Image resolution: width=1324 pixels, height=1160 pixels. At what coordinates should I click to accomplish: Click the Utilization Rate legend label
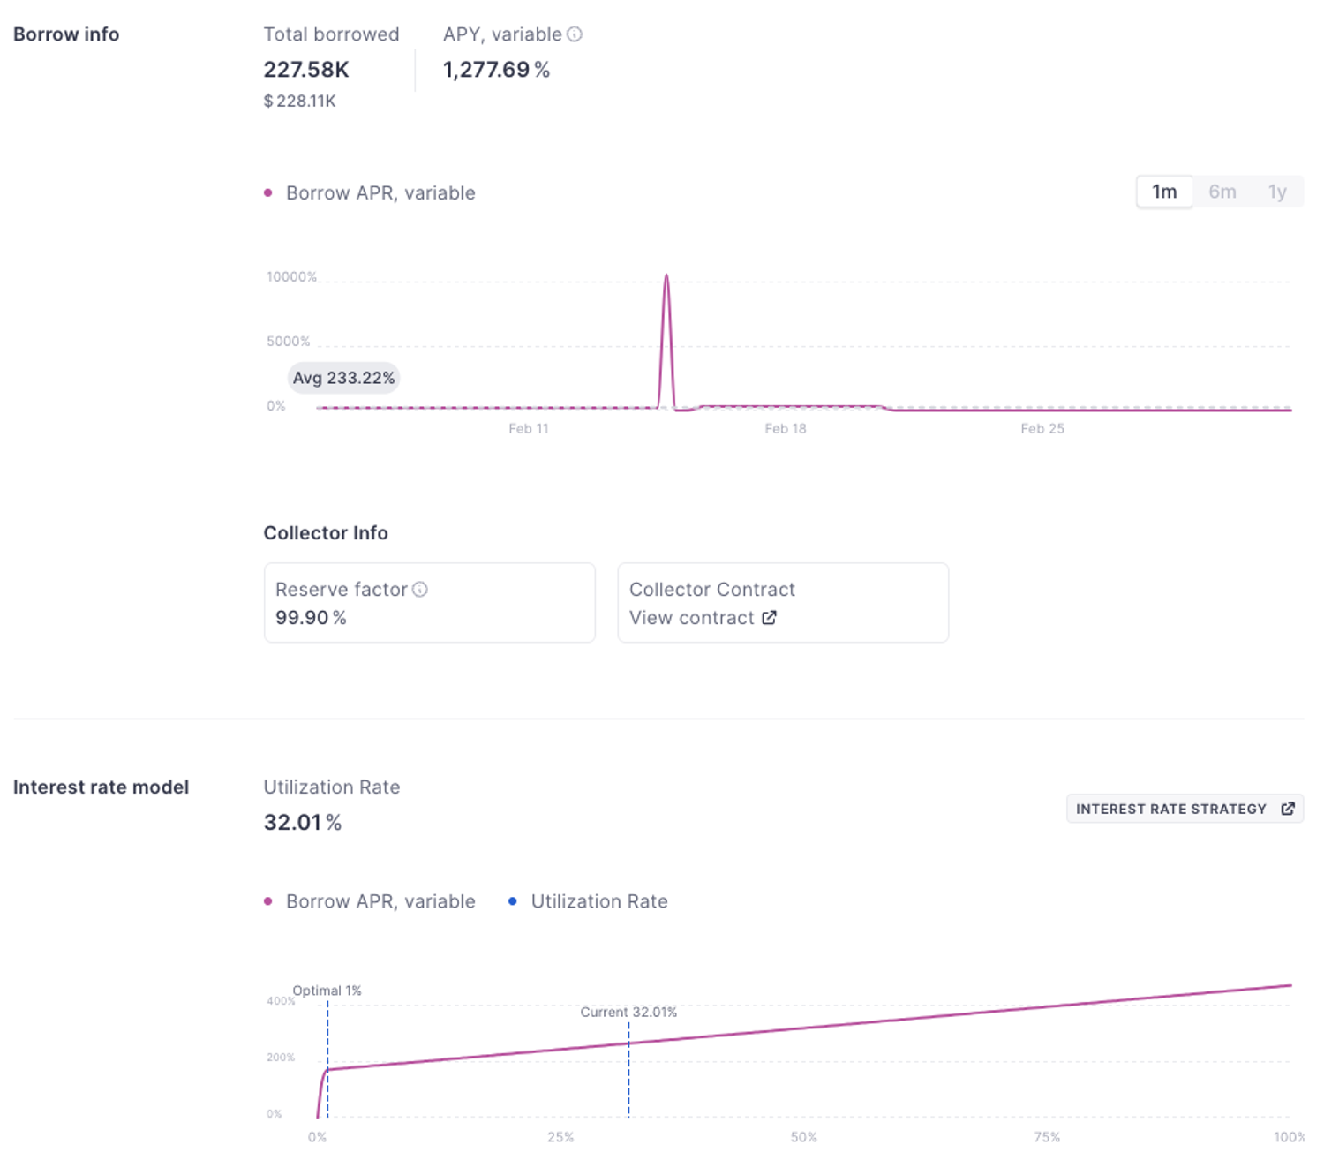598,901
